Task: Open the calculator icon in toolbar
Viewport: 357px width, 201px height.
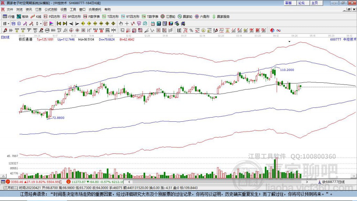Action: pyautogui.click(x=159, y=23)
